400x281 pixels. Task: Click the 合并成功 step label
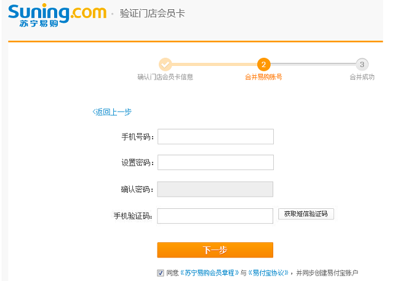click(x=362, y=77)
